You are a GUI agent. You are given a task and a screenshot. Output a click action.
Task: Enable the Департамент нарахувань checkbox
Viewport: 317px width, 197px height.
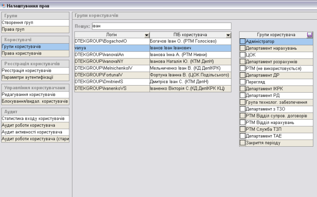[x=242, y=48]
